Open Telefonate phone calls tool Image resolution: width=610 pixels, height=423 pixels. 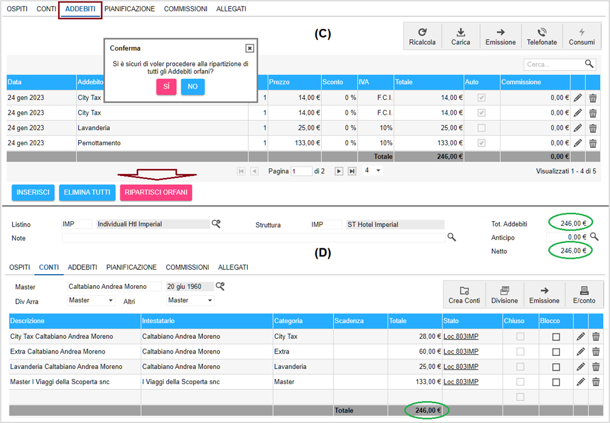click(542, 36)
